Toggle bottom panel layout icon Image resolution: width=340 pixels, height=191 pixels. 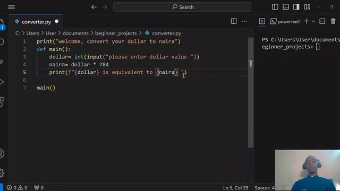(x=286, y=7)
